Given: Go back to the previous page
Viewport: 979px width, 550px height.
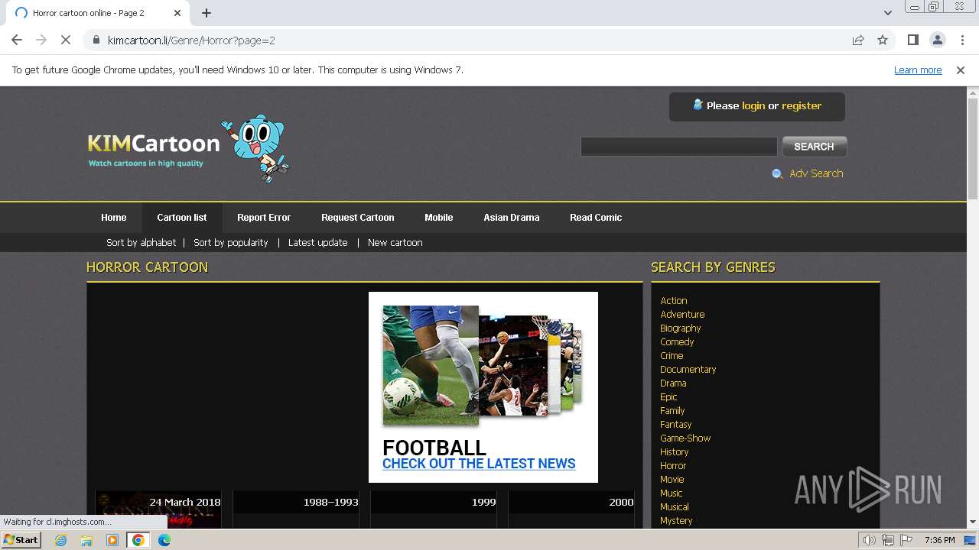Looking at the screenshot, I should (x=17, y=40).
